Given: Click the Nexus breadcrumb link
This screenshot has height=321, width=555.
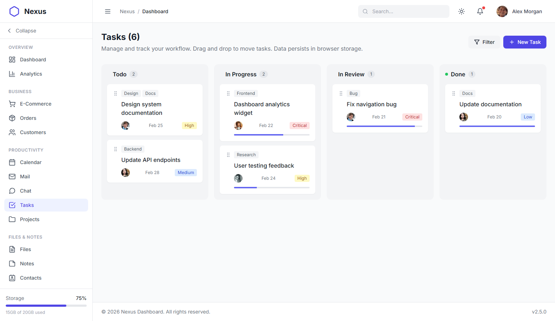Looking at the screenshot, I should click(x=127, y=11).
